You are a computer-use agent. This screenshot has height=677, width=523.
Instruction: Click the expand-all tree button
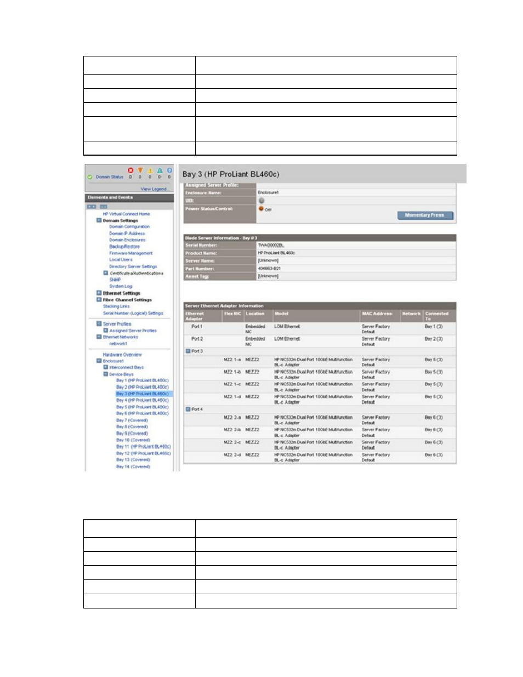click(x=92, y=207)
